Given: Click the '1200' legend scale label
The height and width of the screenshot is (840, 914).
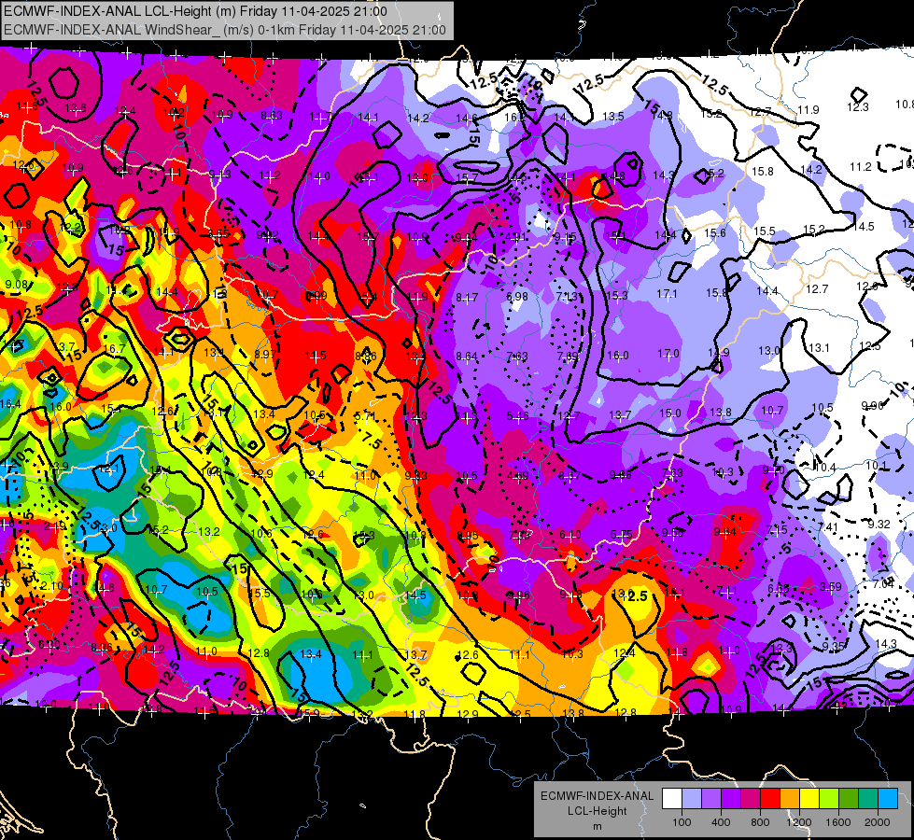Looking at the screenshot, I should 799,822.
